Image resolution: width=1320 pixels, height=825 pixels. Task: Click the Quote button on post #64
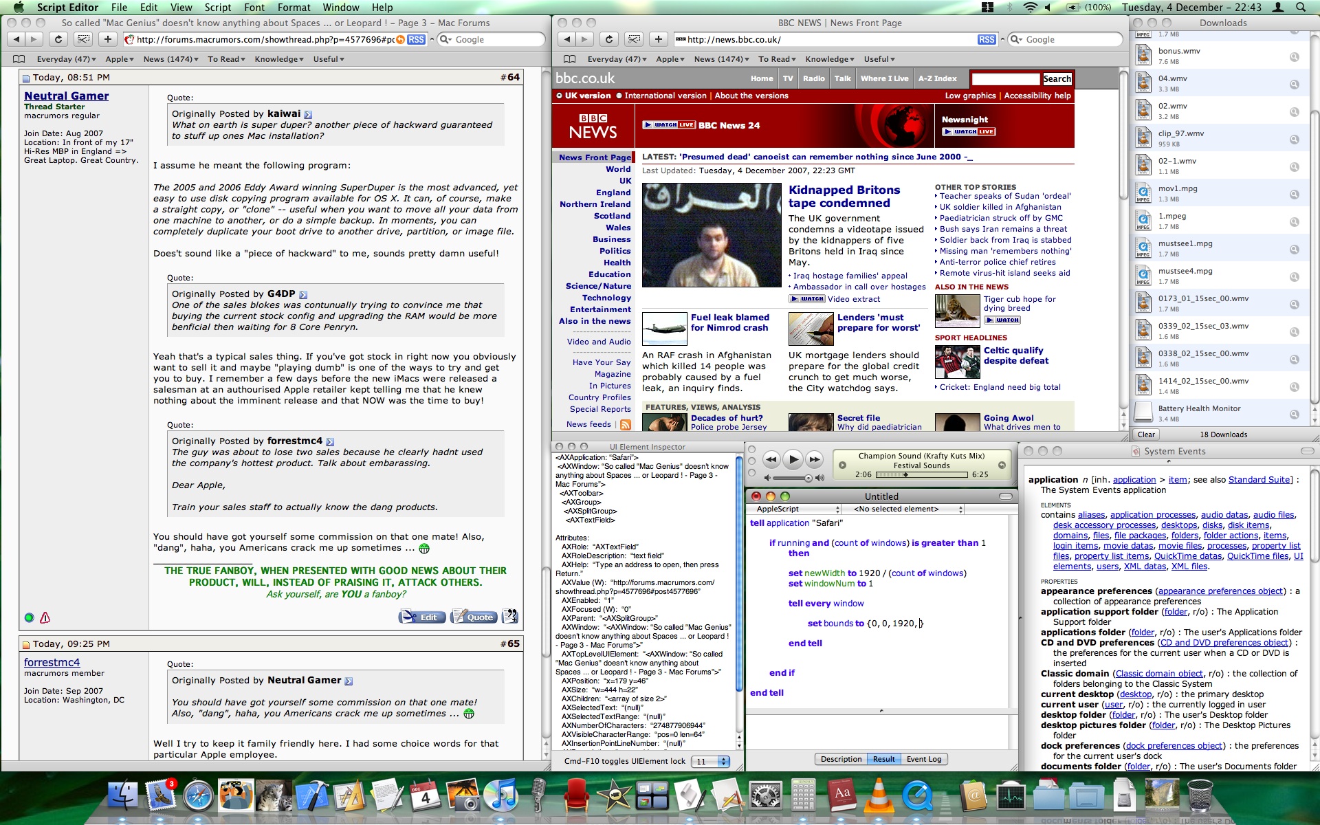coord(474,617)
